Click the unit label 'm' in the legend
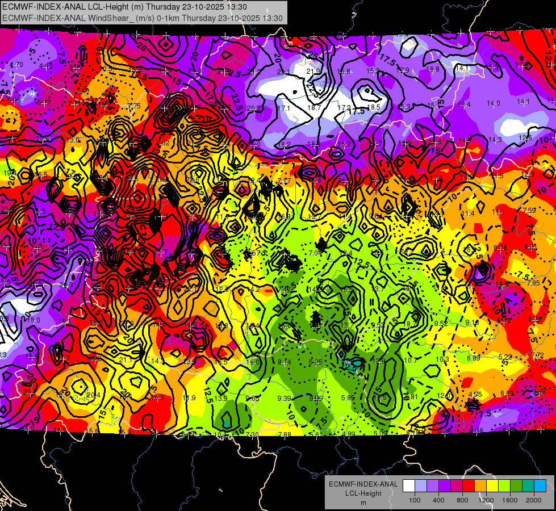 click(x=363, y=503)
